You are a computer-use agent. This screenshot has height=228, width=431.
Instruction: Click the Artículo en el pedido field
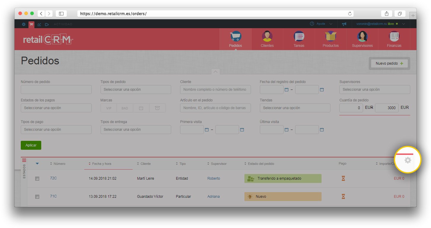tap(215, 108)
